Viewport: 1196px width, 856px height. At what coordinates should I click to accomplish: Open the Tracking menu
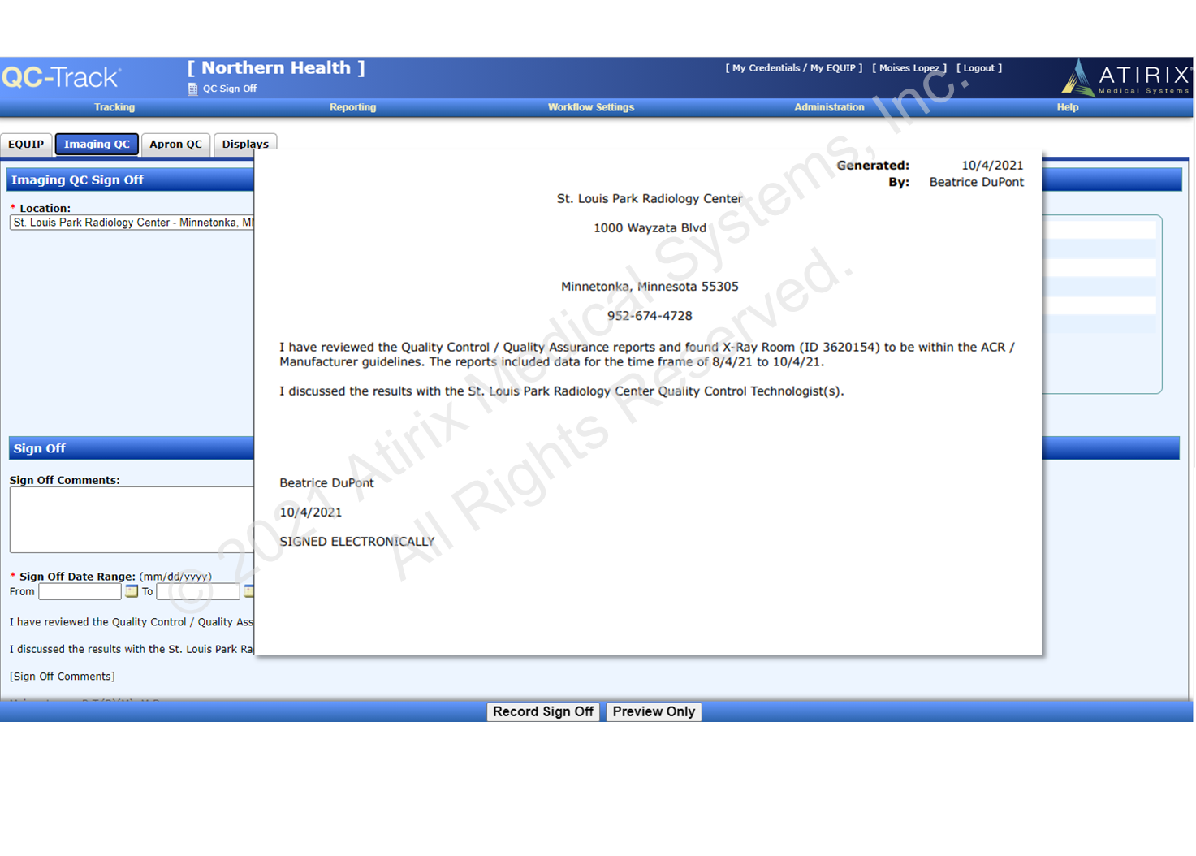[x=114, y=107]
